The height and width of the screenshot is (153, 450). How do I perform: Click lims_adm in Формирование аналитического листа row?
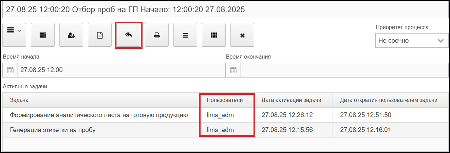point(220,115)
